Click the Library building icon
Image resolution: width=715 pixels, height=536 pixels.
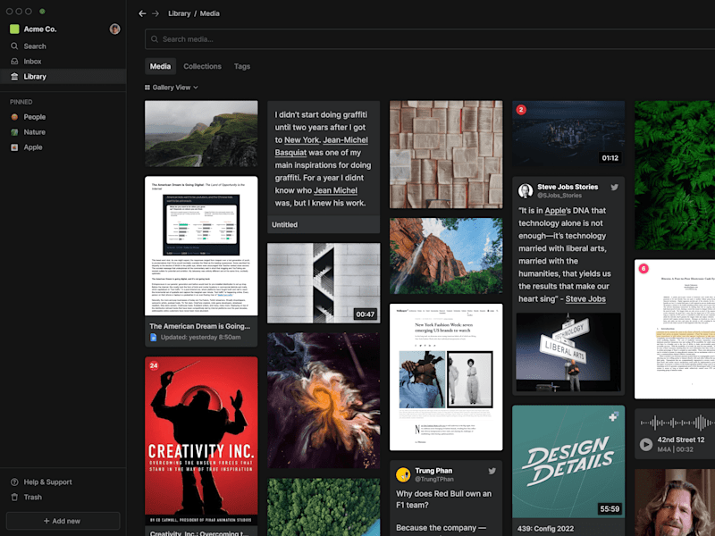[x=14, y=77]
